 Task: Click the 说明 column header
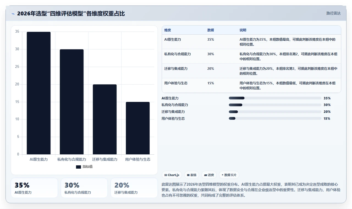tap(243, 30)
